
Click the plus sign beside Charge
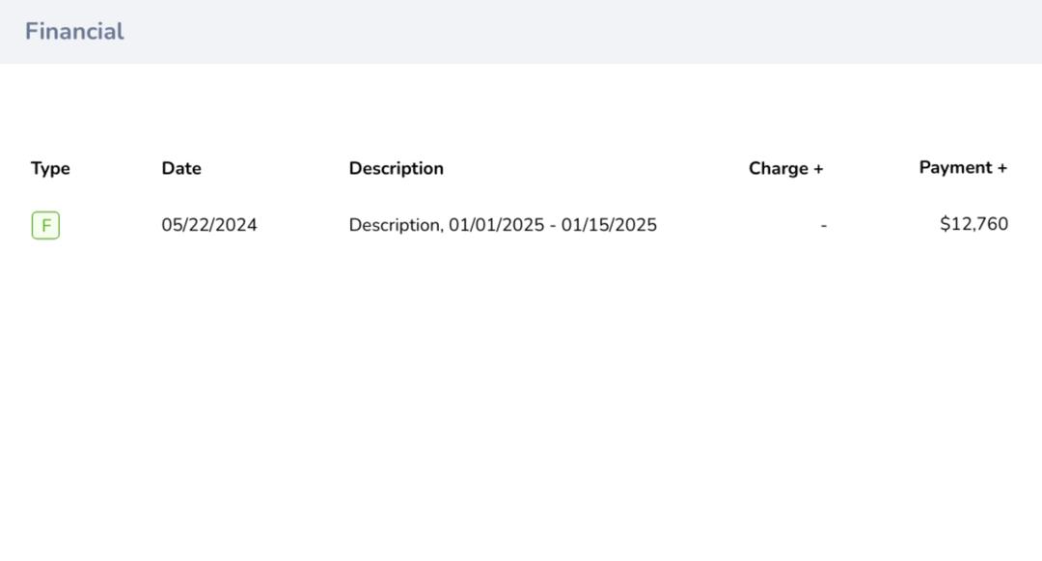click(818, 169)
